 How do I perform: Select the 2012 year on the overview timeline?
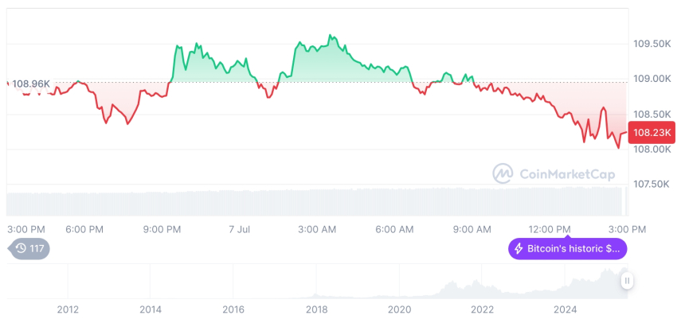68,309
